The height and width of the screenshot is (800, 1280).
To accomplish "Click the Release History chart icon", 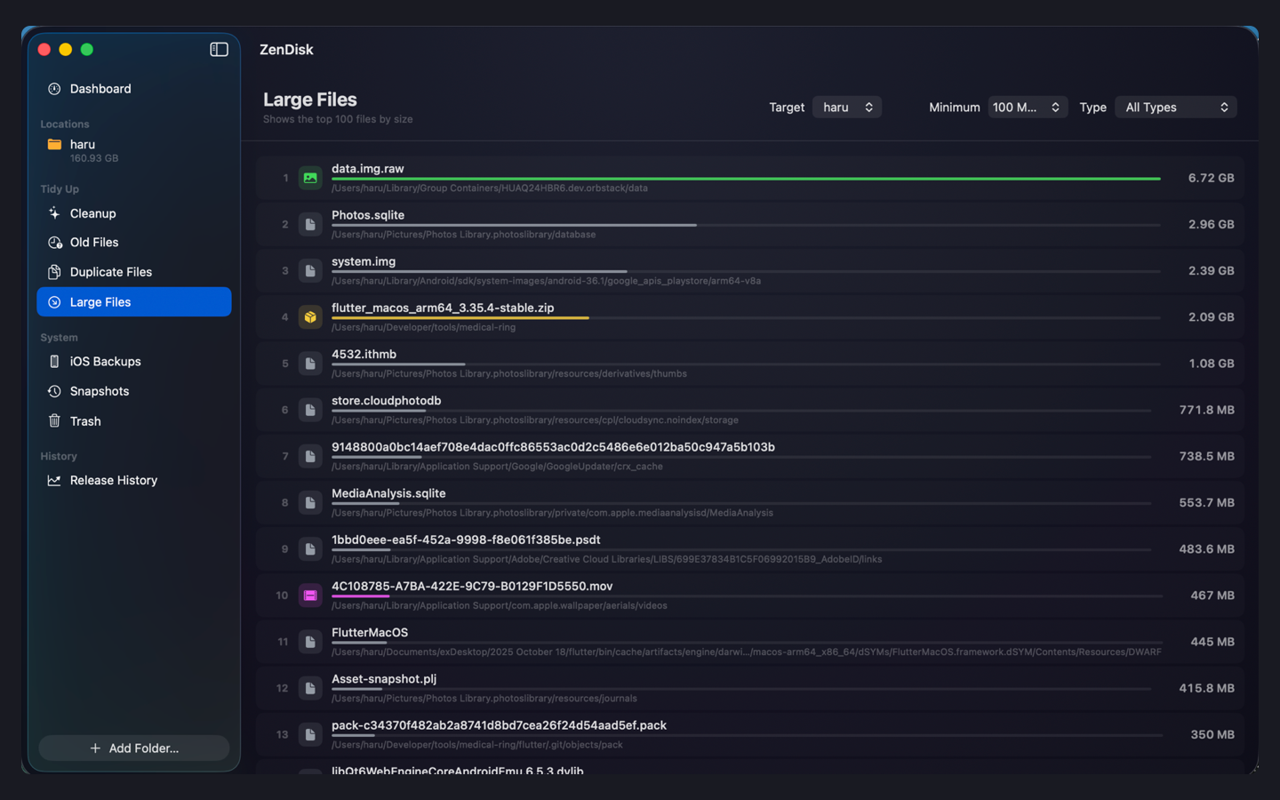I will pyautogui.click(x=54, y=480).
